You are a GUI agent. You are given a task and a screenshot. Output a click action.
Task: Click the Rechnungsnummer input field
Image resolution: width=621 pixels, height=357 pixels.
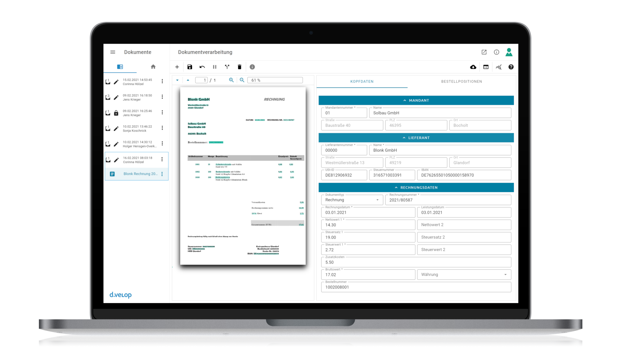click(x=448, y=200)
